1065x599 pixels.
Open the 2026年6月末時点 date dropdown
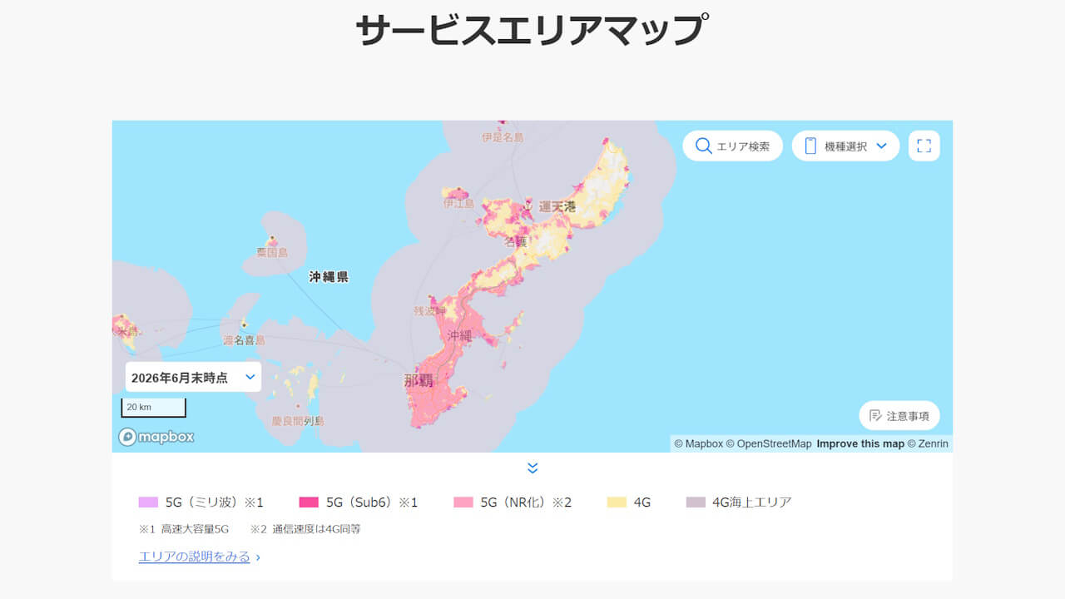[193, 377]
